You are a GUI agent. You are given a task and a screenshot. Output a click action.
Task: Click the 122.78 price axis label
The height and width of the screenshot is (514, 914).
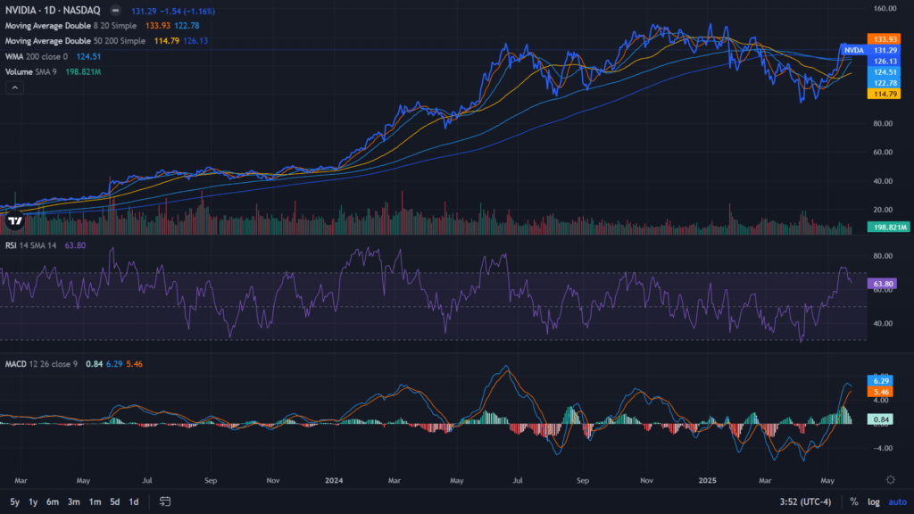(885, 83)
